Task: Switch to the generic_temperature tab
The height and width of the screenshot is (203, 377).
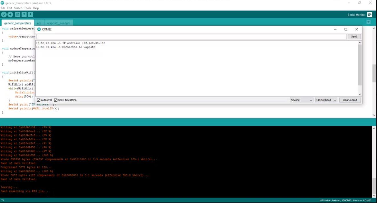Action: coord(18,23)
